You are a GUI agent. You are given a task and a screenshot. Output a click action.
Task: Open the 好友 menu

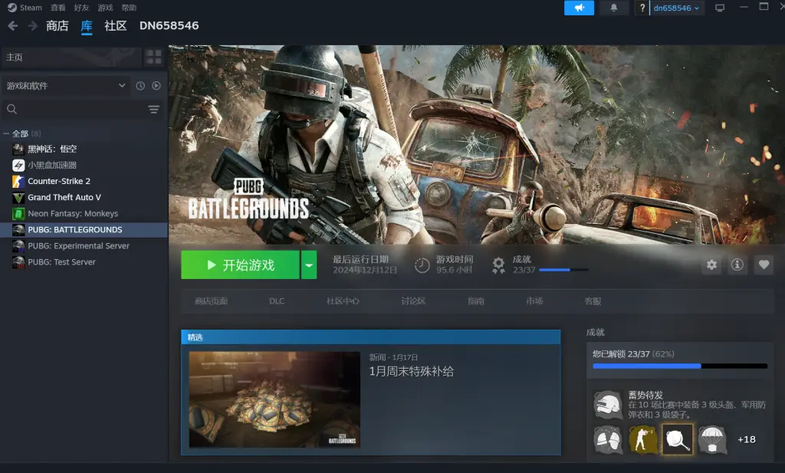pos(81,8)
